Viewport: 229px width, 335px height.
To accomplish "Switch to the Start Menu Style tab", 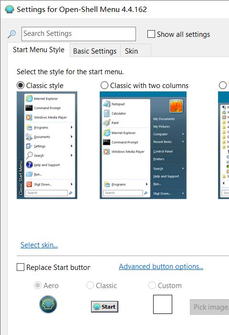I will pos(39,50).
